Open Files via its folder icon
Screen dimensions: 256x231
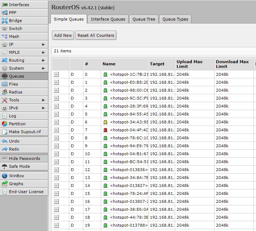5,84
